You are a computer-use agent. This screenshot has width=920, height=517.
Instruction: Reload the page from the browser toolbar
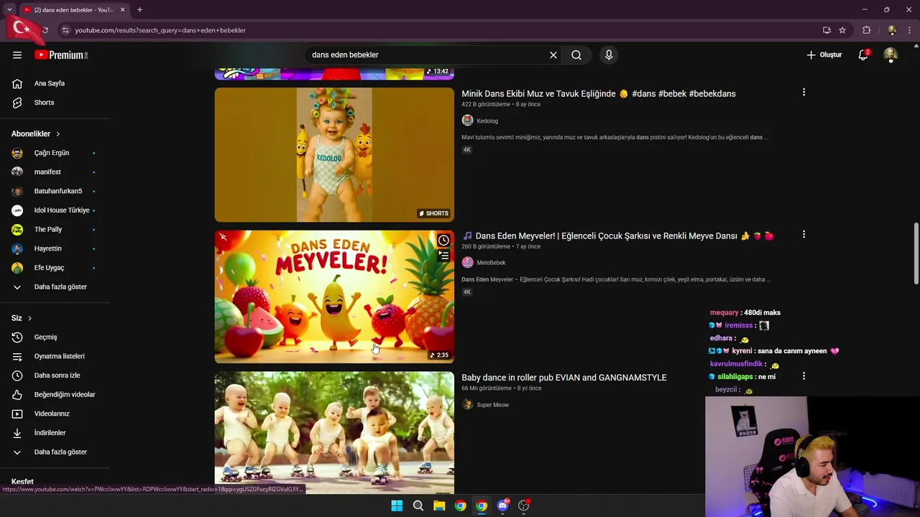[45, 30]
